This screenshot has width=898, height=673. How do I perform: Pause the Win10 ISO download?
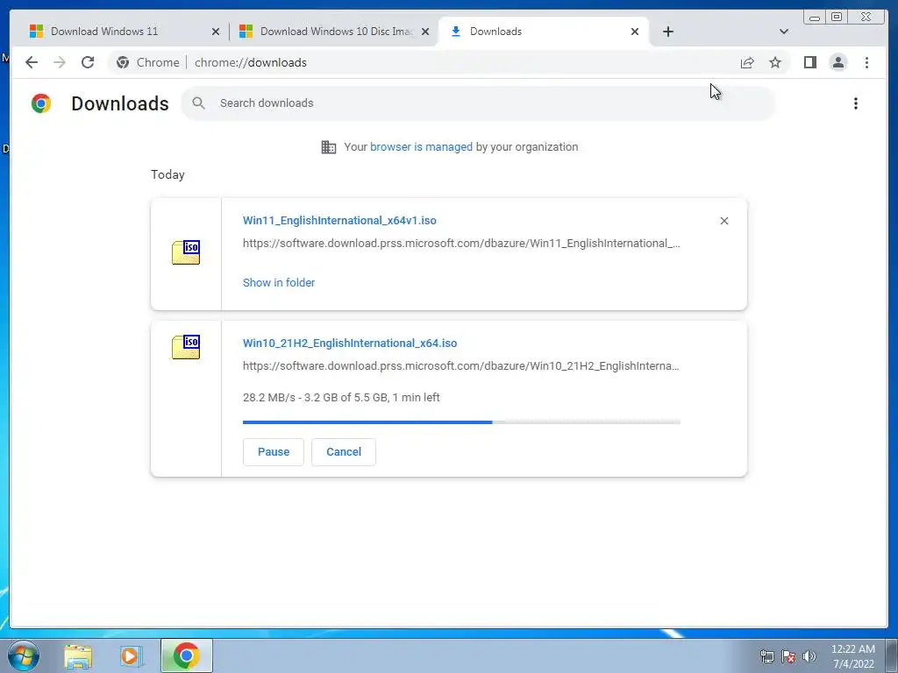(274, 452)
